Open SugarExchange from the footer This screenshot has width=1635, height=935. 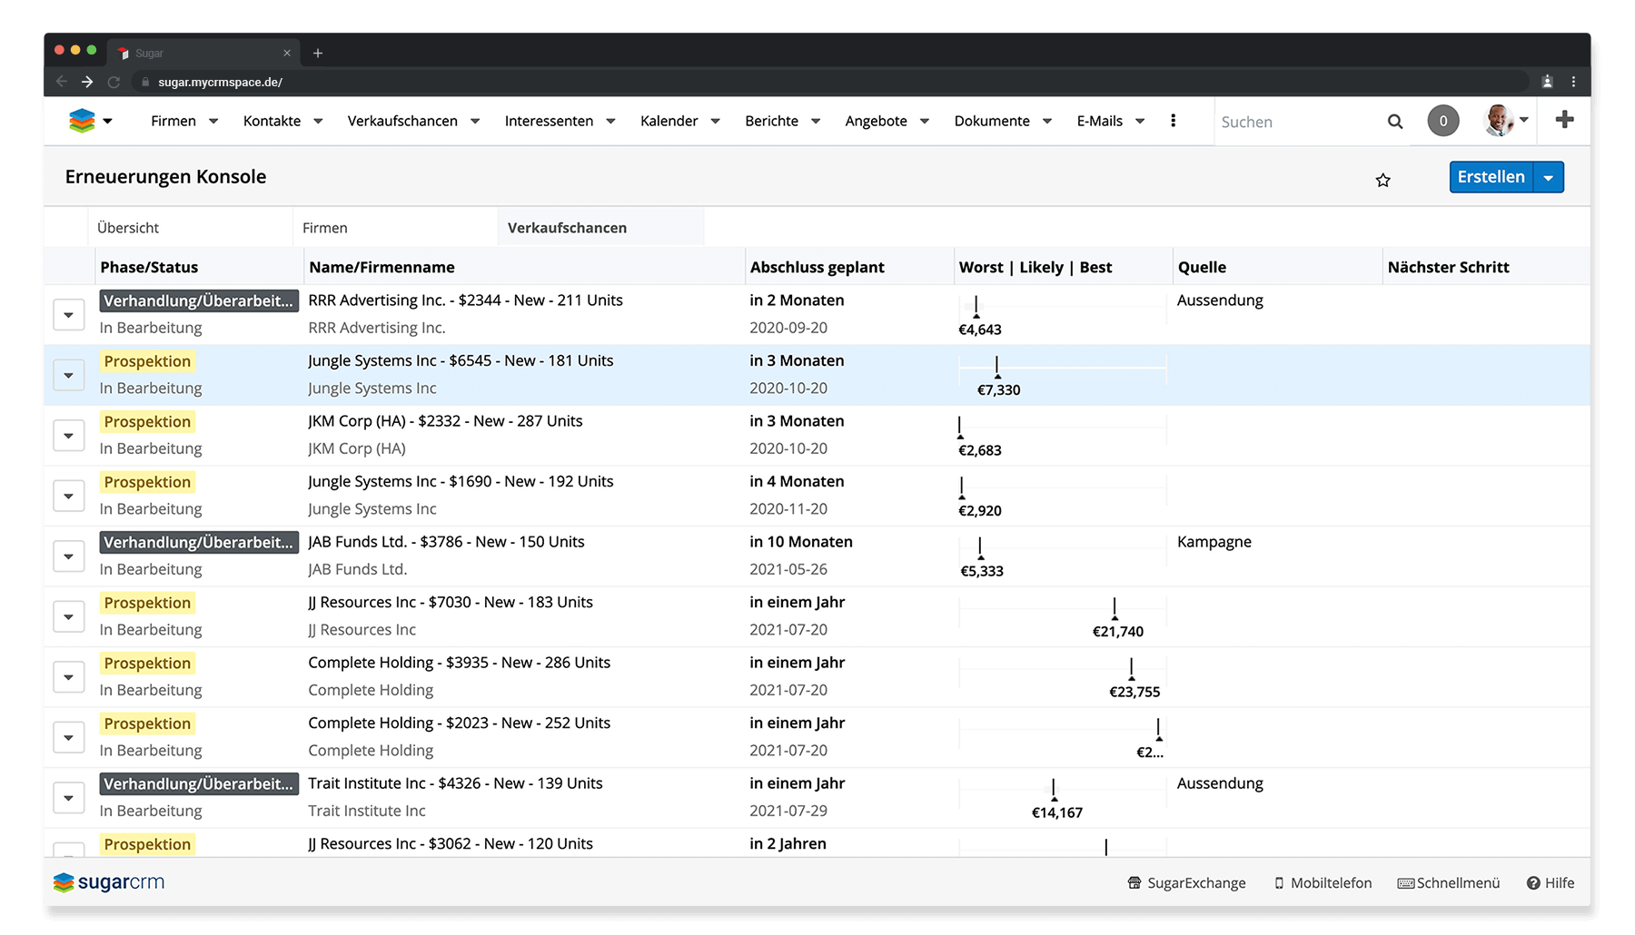point(1186,882)
